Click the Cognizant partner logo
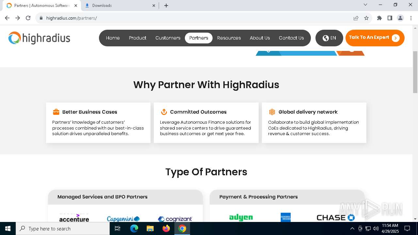 pyautogui.click(x=175, y=219)
